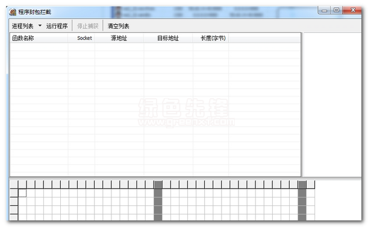368x227 pixels.
Task: Click 运行程序 to run a program
Action: coord(57,26)
